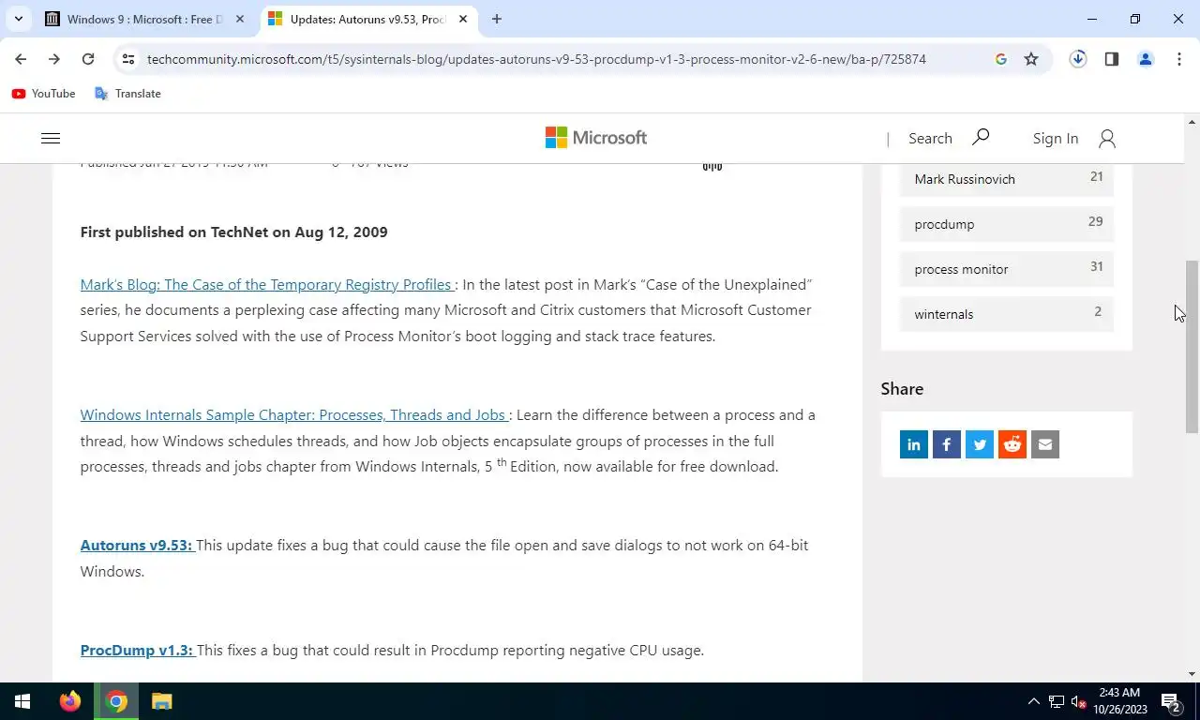Click the address bar URL
The width and height of the screenshot is (1200, 720).
coord(536,59)
